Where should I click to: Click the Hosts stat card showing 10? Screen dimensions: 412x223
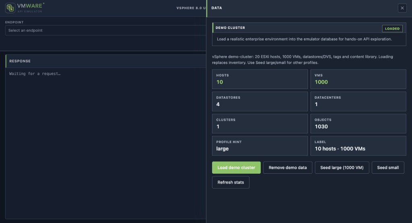260,79
